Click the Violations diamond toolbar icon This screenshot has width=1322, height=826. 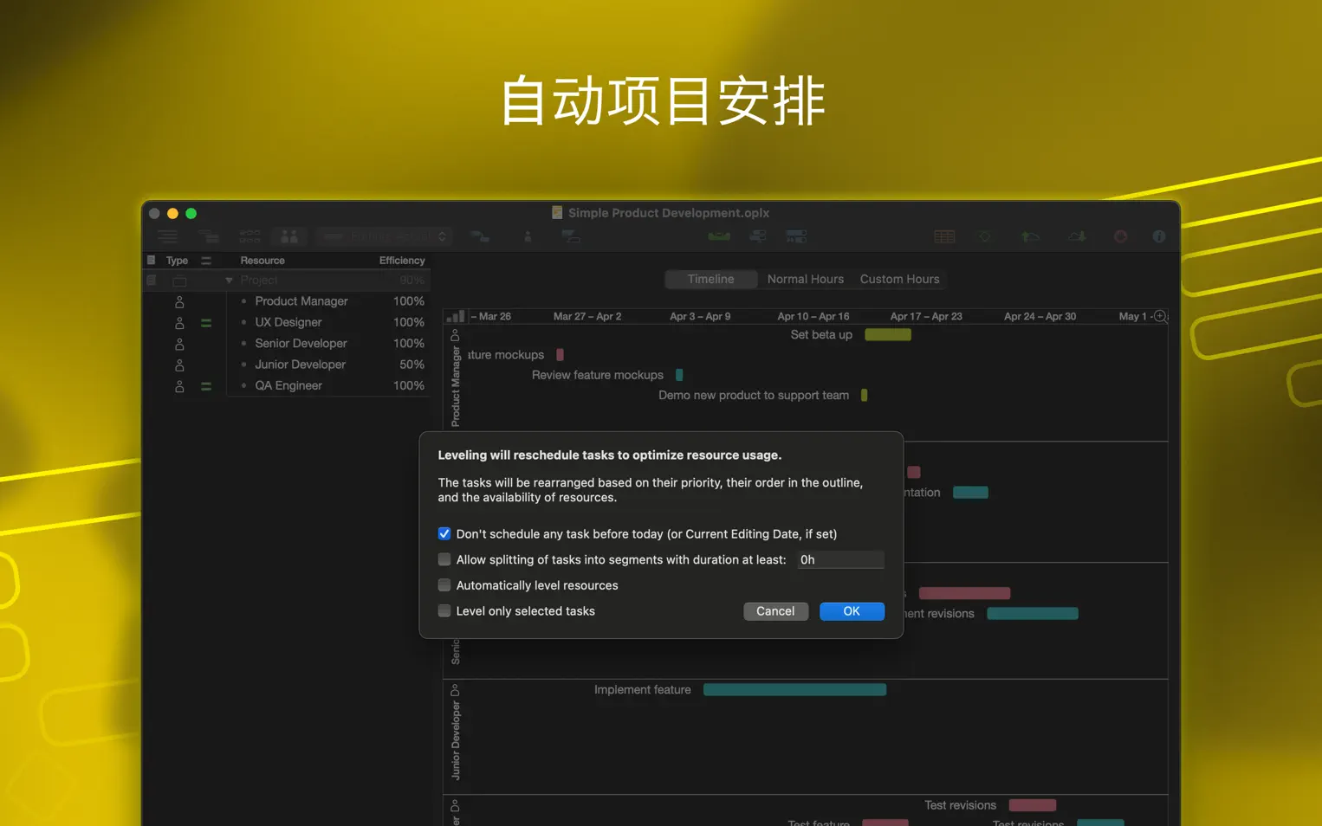tap(985, 236)
